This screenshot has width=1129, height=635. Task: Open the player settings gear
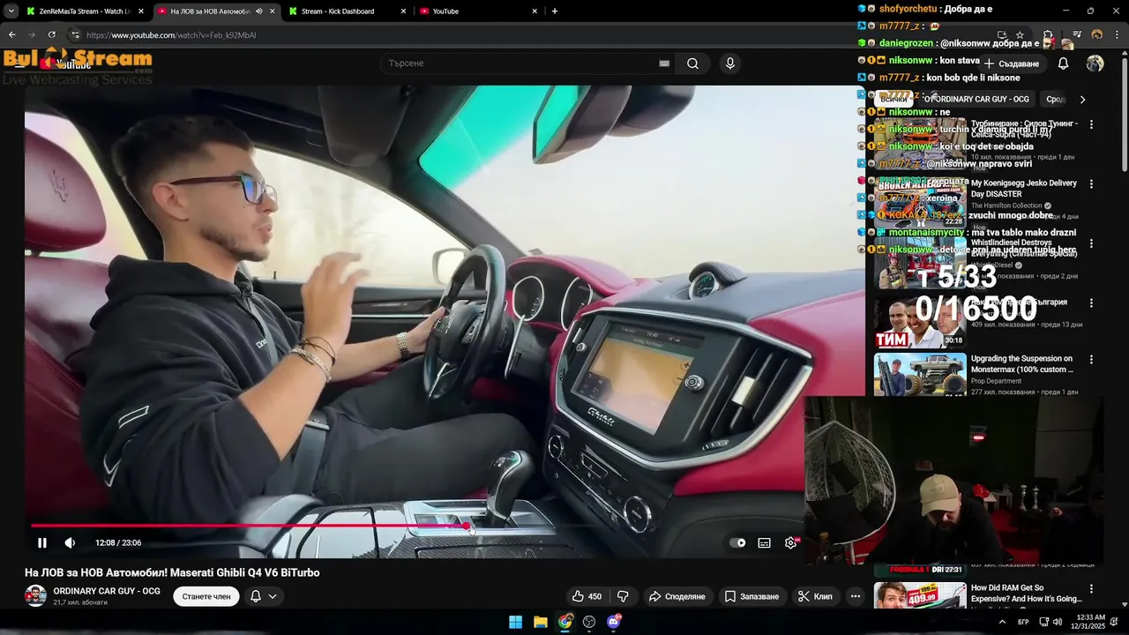point(790,543)
